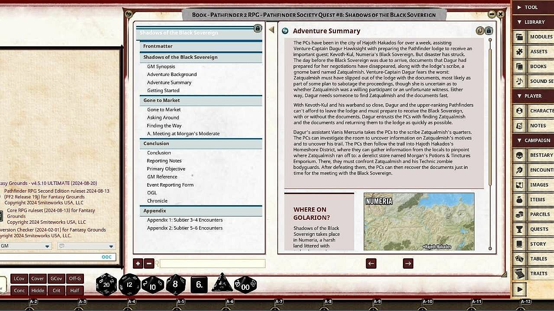Toggle the lock on the book index panel

[x=258, y=29]
